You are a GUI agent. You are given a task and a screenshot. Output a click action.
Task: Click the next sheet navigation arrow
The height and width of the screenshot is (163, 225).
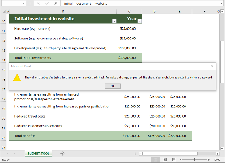point(14,154)
